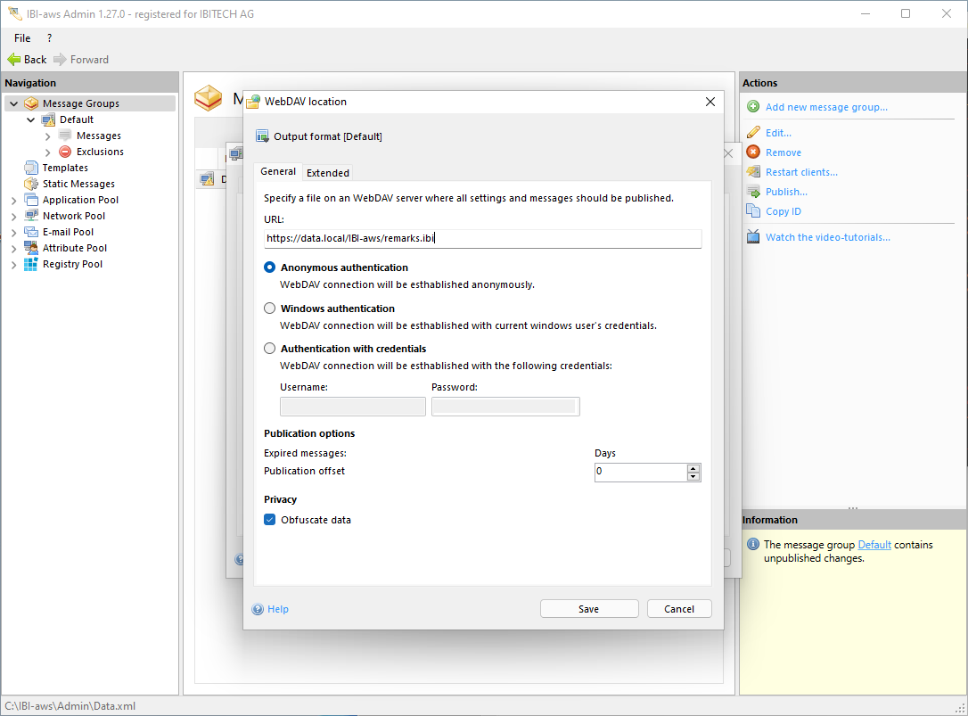968x716 pixels.
Task: Click into the WebDAV URL field
Action: click(481, 239)
